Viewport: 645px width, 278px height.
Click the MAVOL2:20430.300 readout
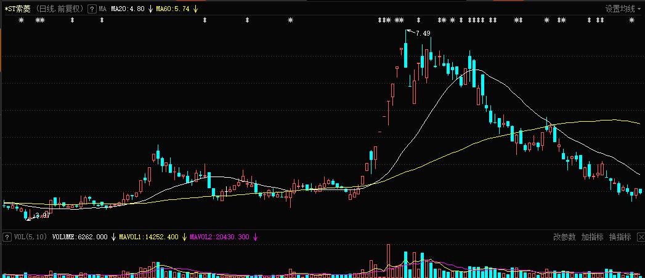tap(219, 237)
